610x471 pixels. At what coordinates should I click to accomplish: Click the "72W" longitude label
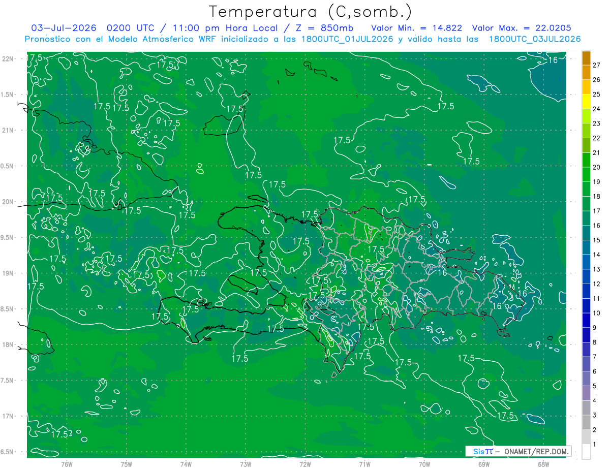click(x=305, y=464)
